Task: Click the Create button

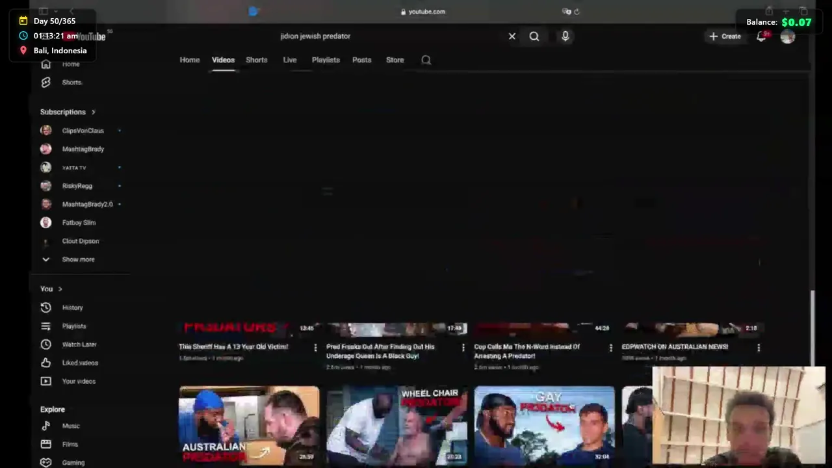Action: tap(725, 36)
